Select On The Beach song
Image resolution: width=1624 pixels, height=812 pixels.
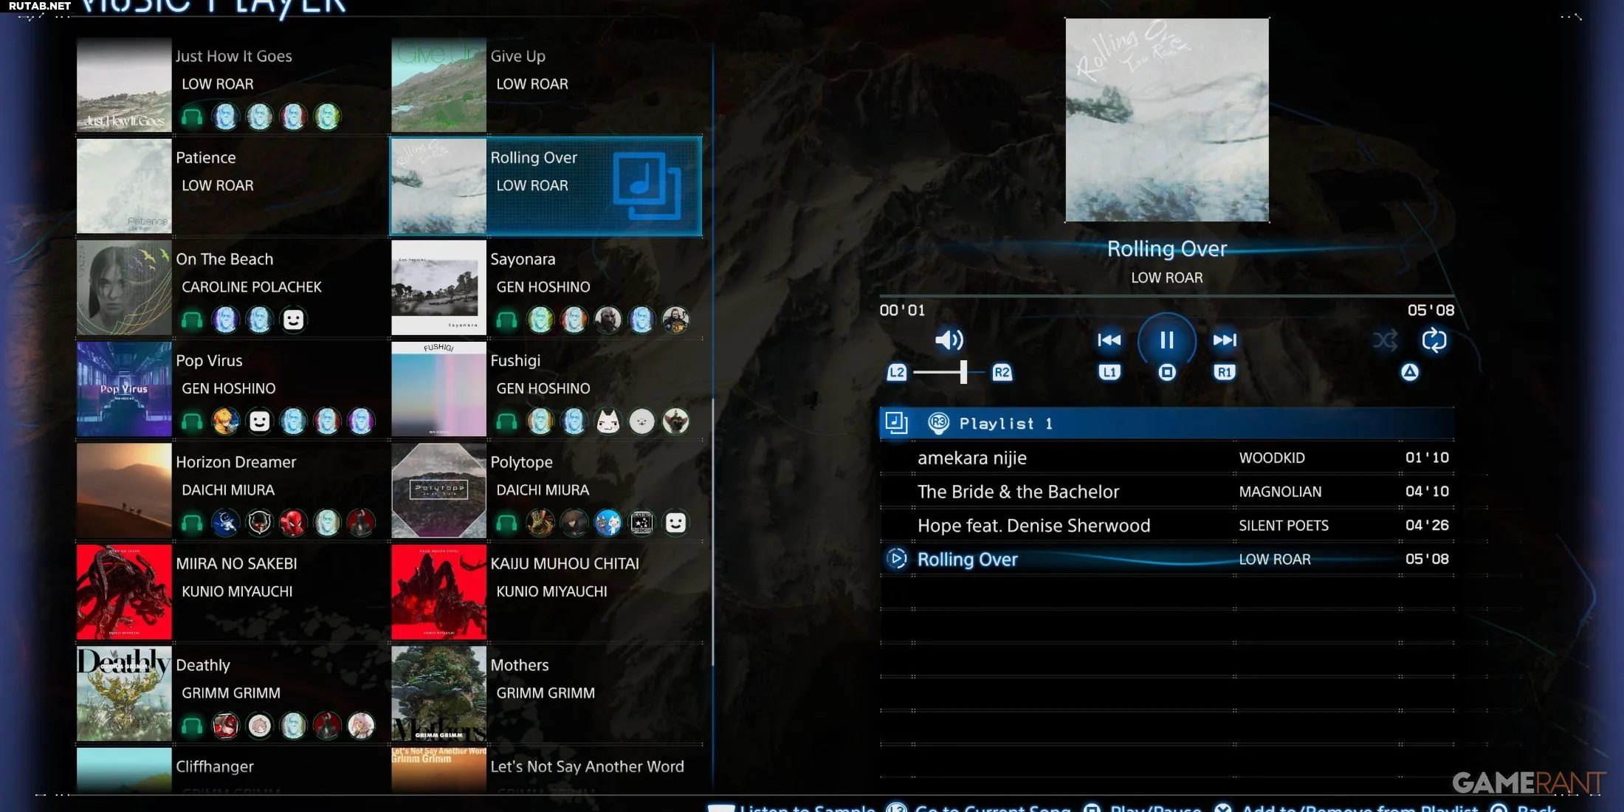point(233,288)
